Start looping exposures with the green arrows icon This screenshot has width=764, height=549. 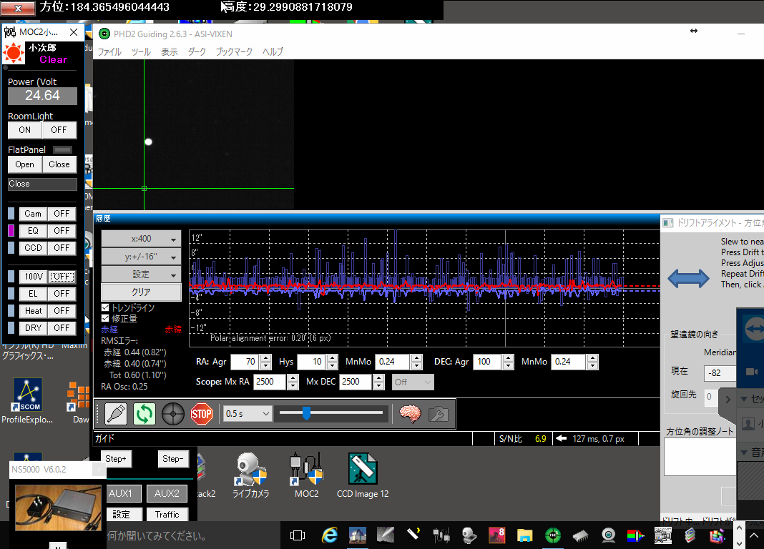(145, 414)
